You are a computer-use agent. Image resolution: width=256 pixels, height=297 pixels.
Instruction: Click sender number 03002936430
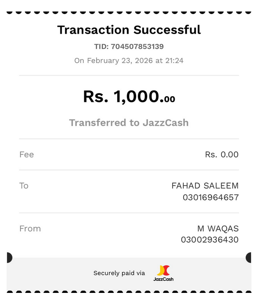[x=210, y=239]
